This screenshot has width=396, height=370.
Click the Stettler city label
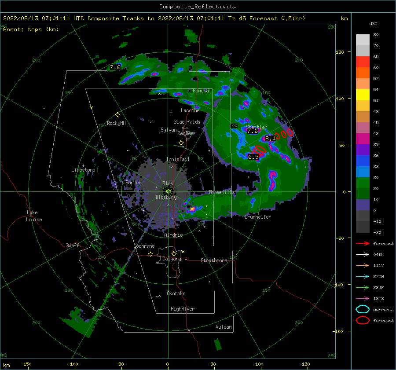(x=257, y=127)
